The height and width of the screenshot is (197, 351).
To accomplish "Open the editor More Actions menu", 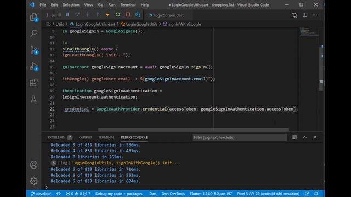I will point(315,15).
